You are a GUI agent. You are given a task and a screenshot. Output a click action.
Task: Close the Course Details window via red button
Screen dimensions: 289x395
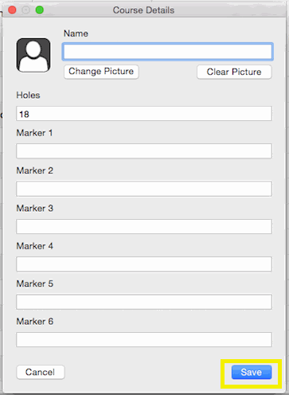point(12,10)
